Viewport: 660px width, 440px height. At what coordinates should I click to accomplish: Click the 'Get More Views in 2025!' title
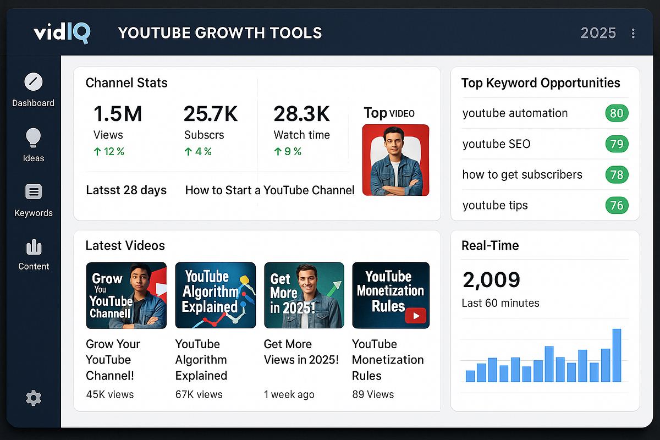click(x=301, y=352)
